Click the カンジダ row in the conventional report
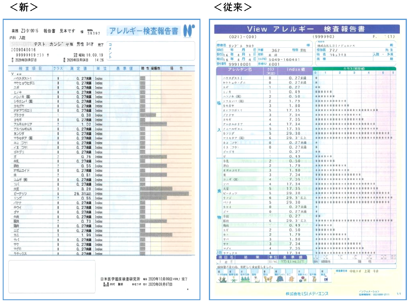Viewport: 409px width, 302px height. pos(306,133)
